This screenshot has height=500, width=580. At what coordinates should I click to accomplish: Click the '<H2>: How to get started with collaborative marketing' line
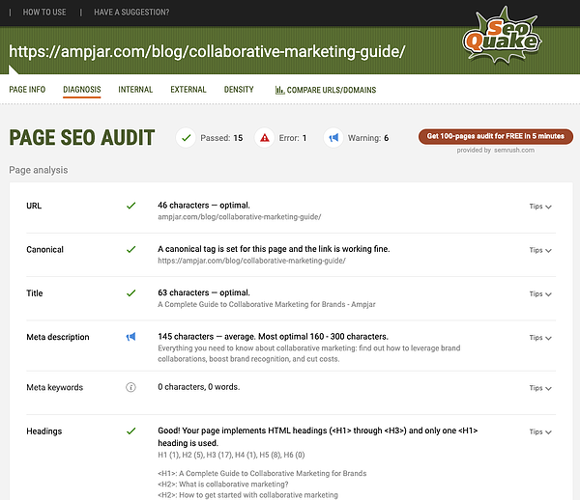pyautogui.click(x=247, y=495)
